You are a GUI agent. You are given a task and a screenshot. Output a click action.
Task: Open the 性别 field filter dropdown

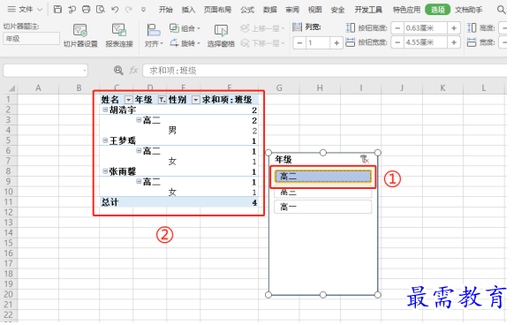point(195,100)
